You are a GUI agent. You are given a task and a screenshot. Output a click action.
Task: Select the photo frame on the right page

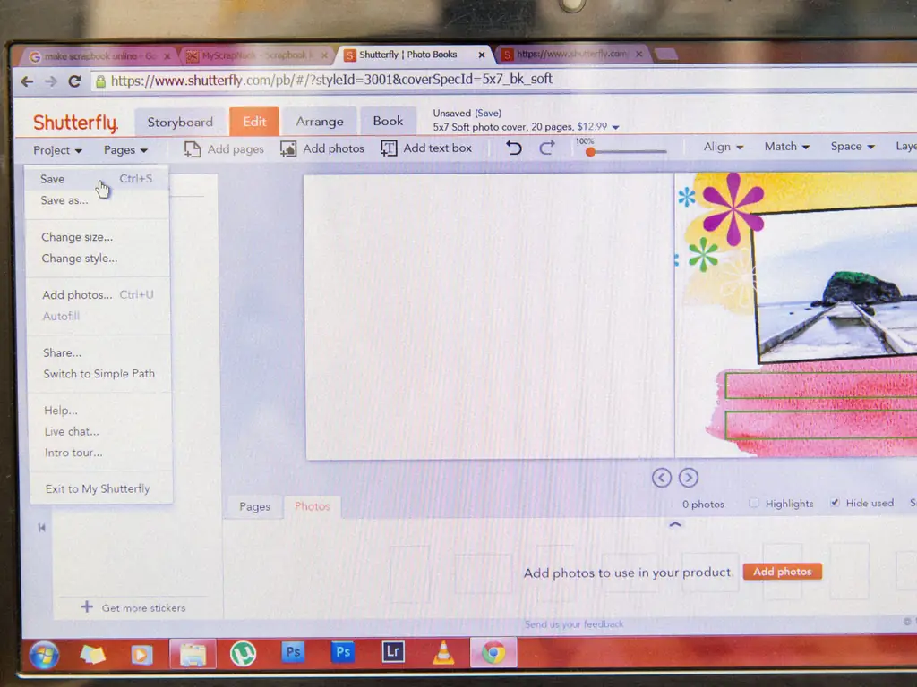836,284
